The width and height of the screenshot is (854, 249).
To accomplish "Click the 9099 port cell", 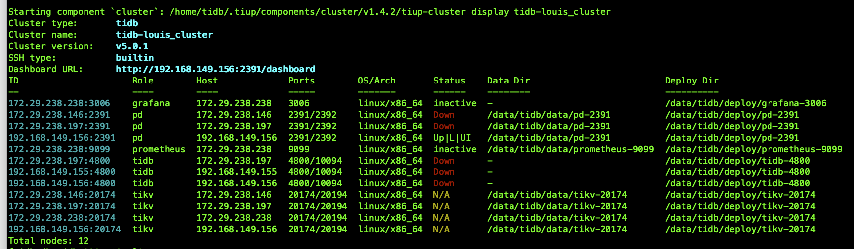I will (x=299, y=149).
